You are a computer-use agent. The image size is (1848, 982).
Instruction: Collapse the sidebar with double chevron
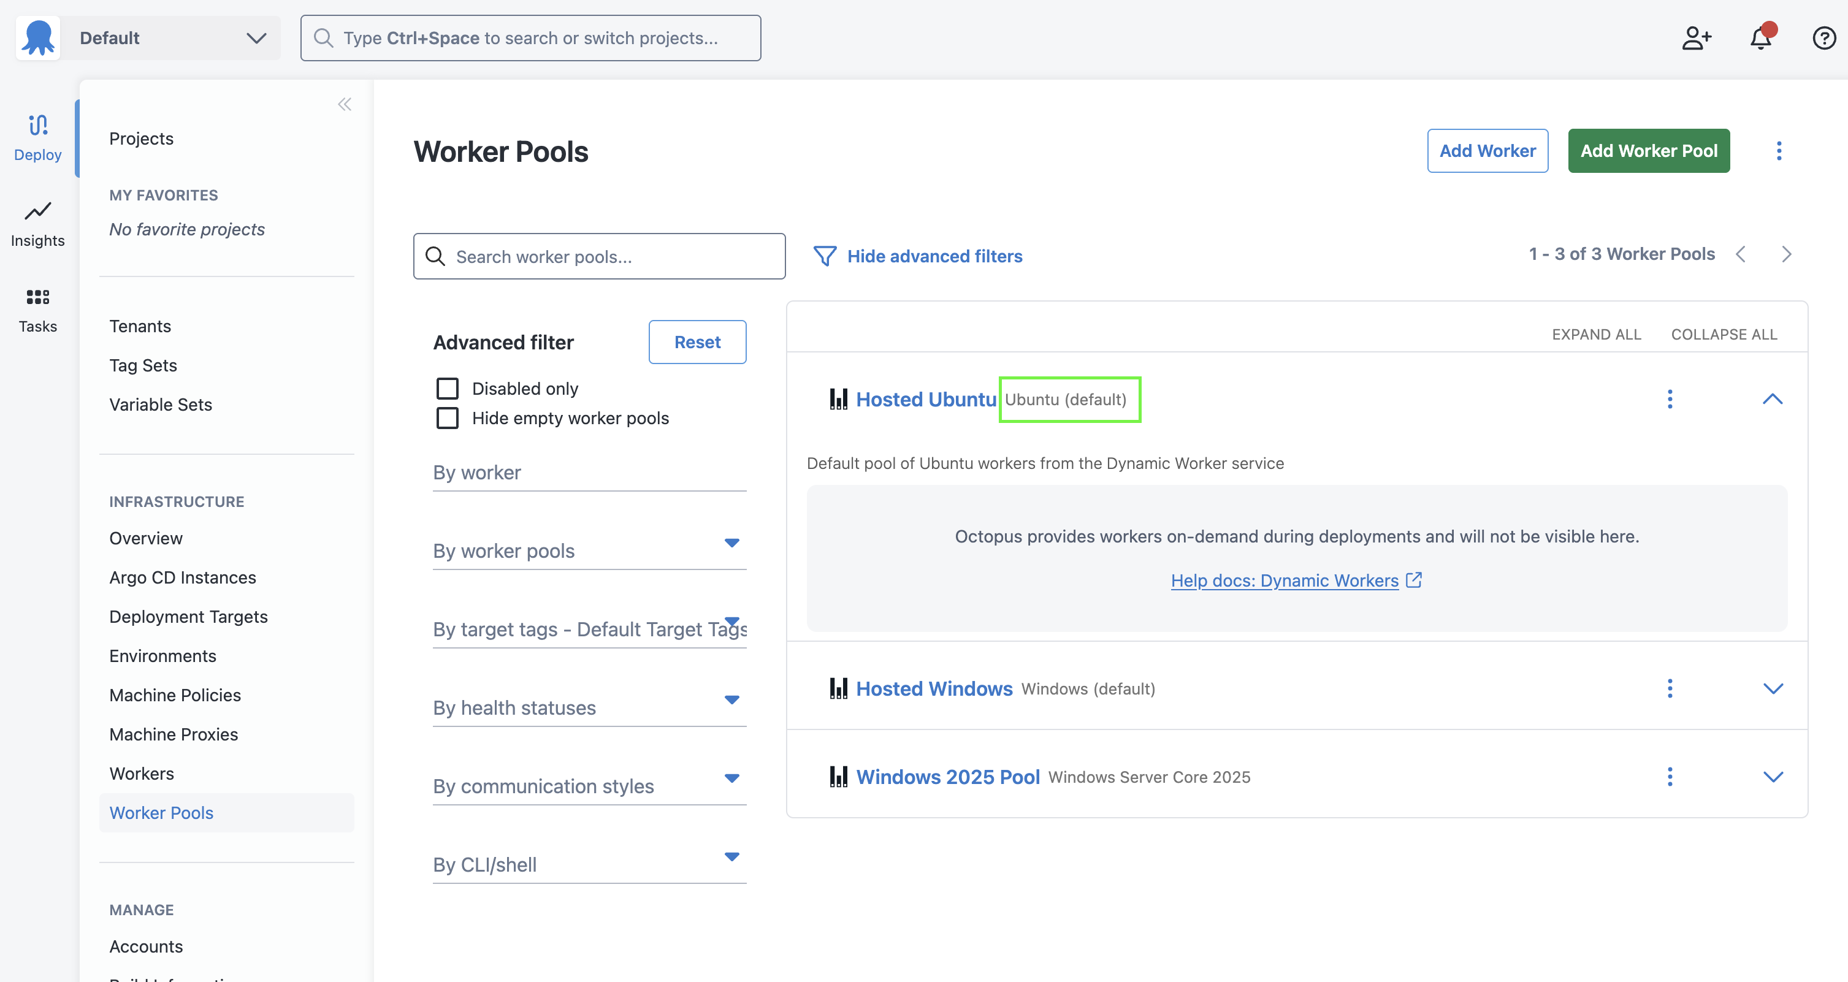[x=345, y=105]
